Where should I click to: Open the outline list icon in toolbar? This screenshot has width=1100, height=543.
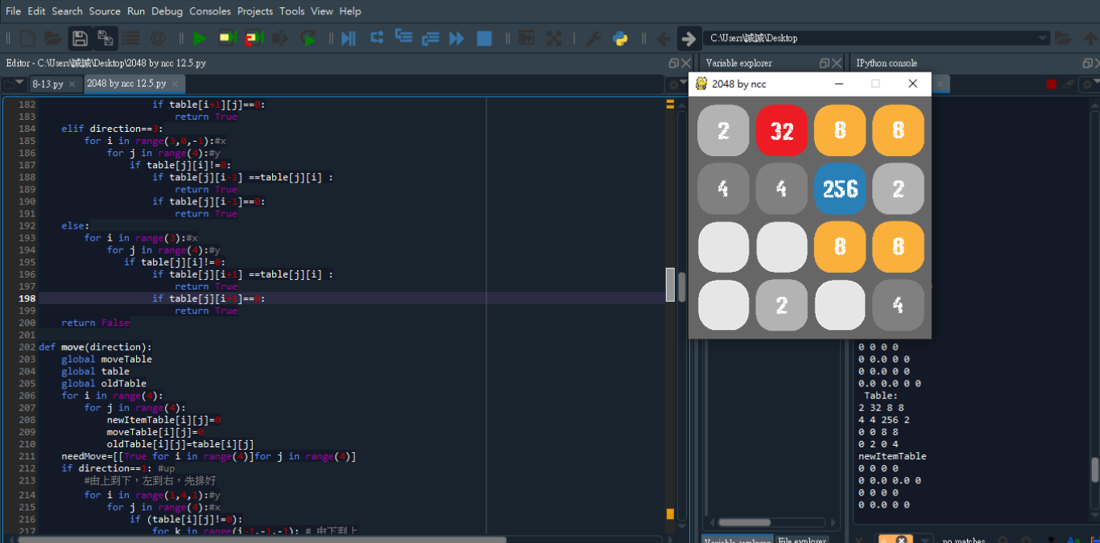131,38
